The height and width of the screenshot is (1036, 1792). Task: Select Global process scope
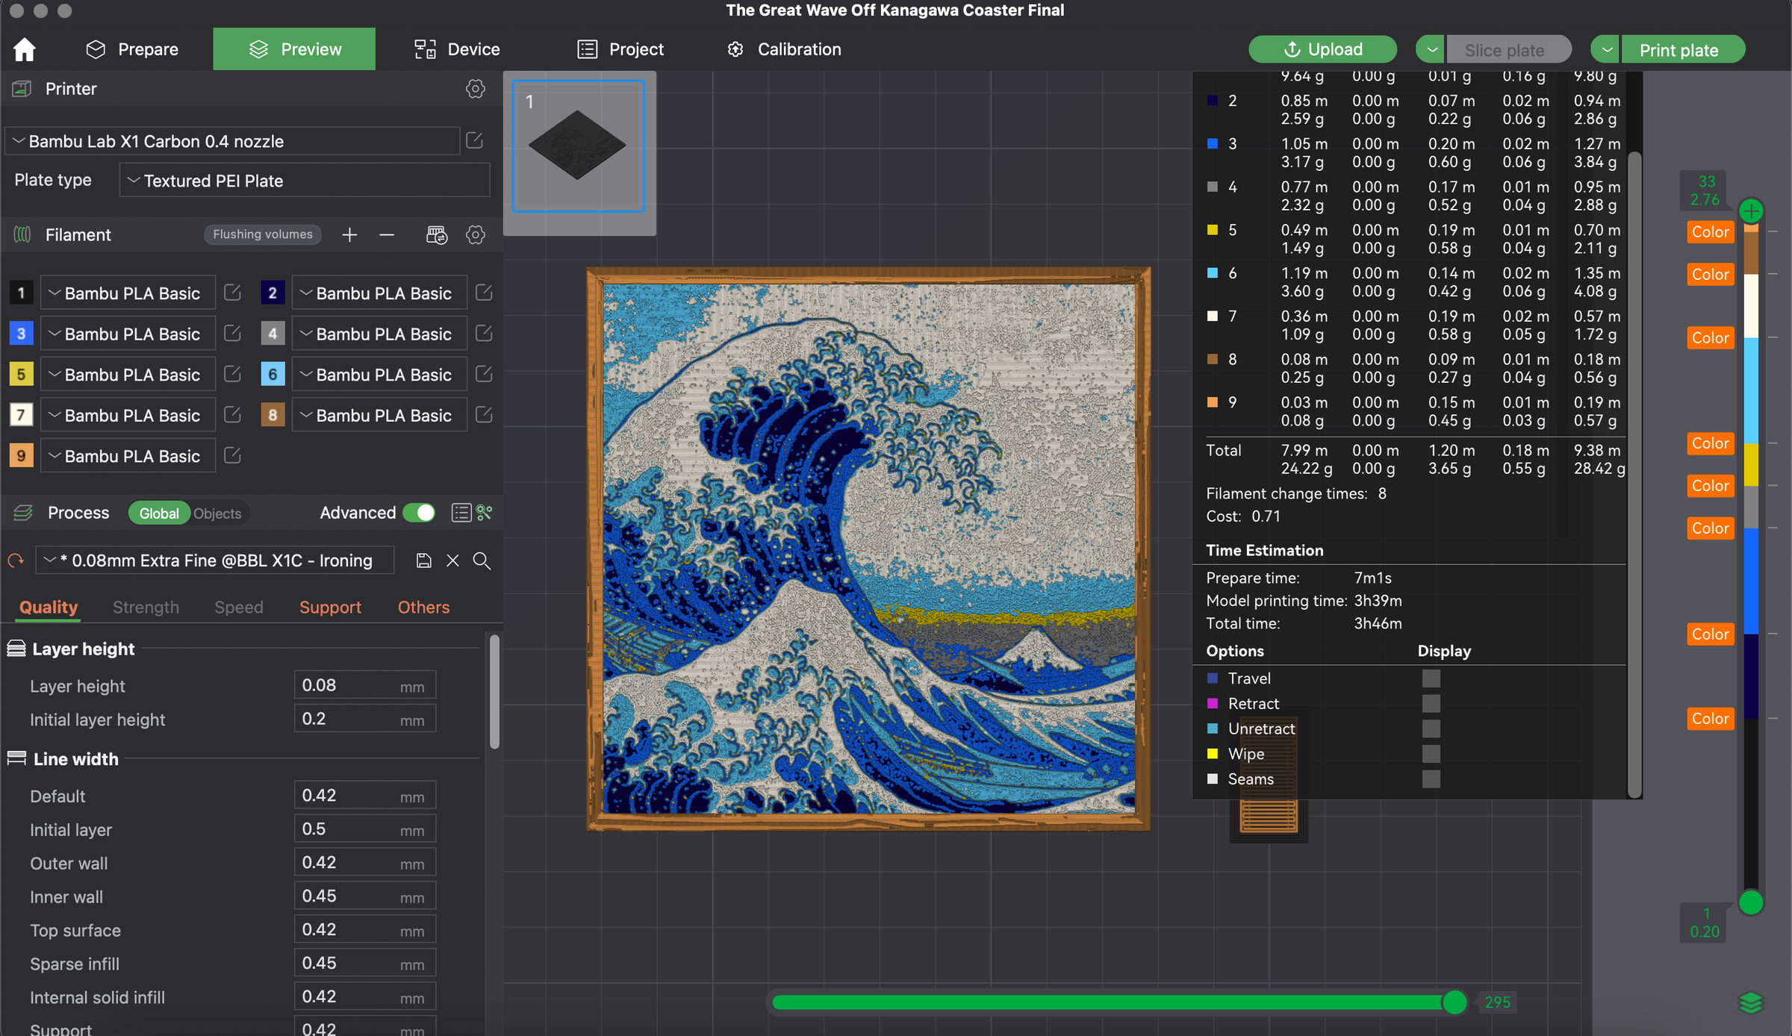point(159,514)
